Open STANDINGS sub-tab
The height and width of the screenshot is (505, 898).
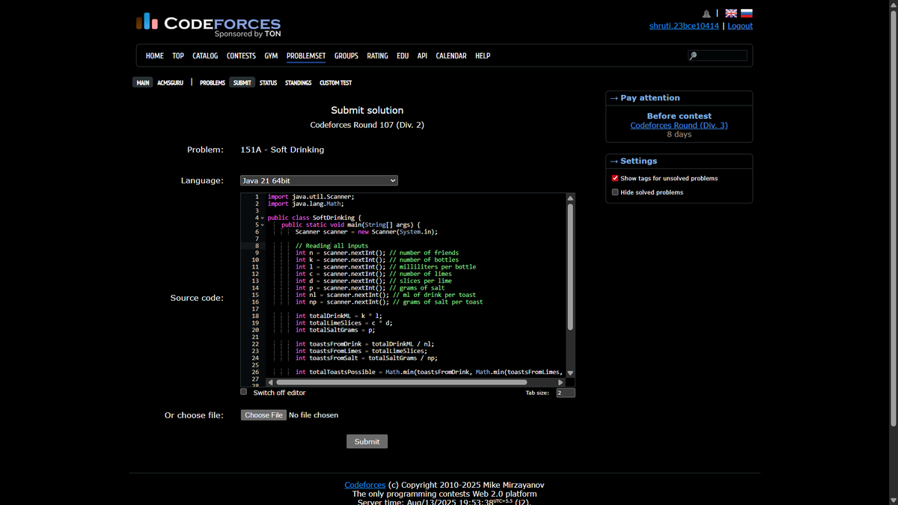pyautogui.click(x=299, y=82)
